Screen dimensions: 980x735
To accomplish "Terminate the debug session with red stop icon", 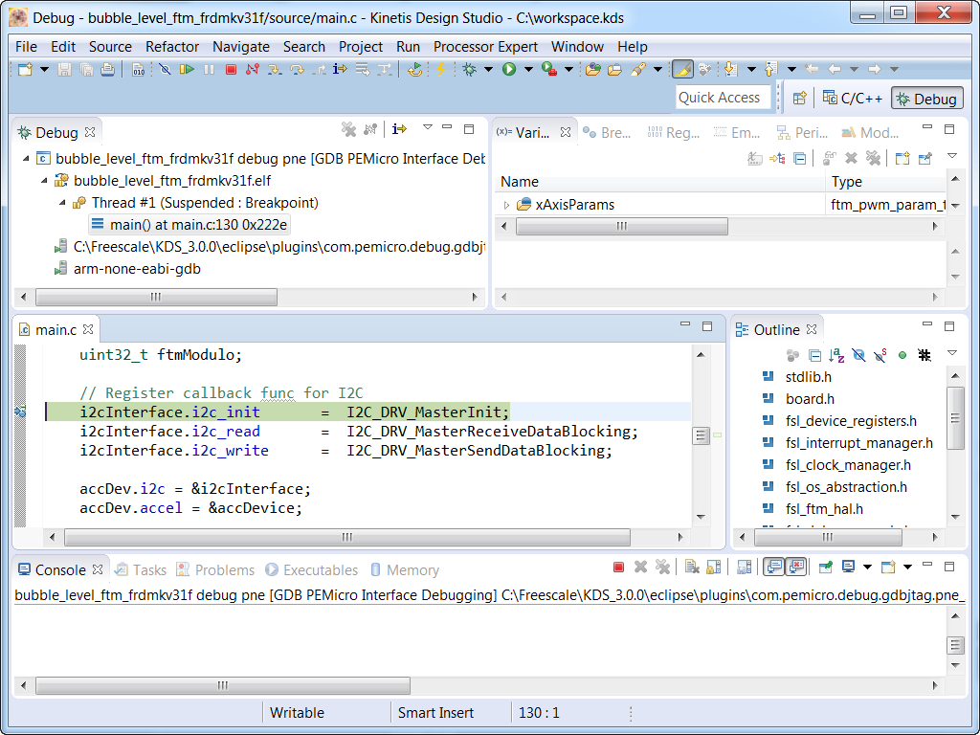I will [231, 70].
